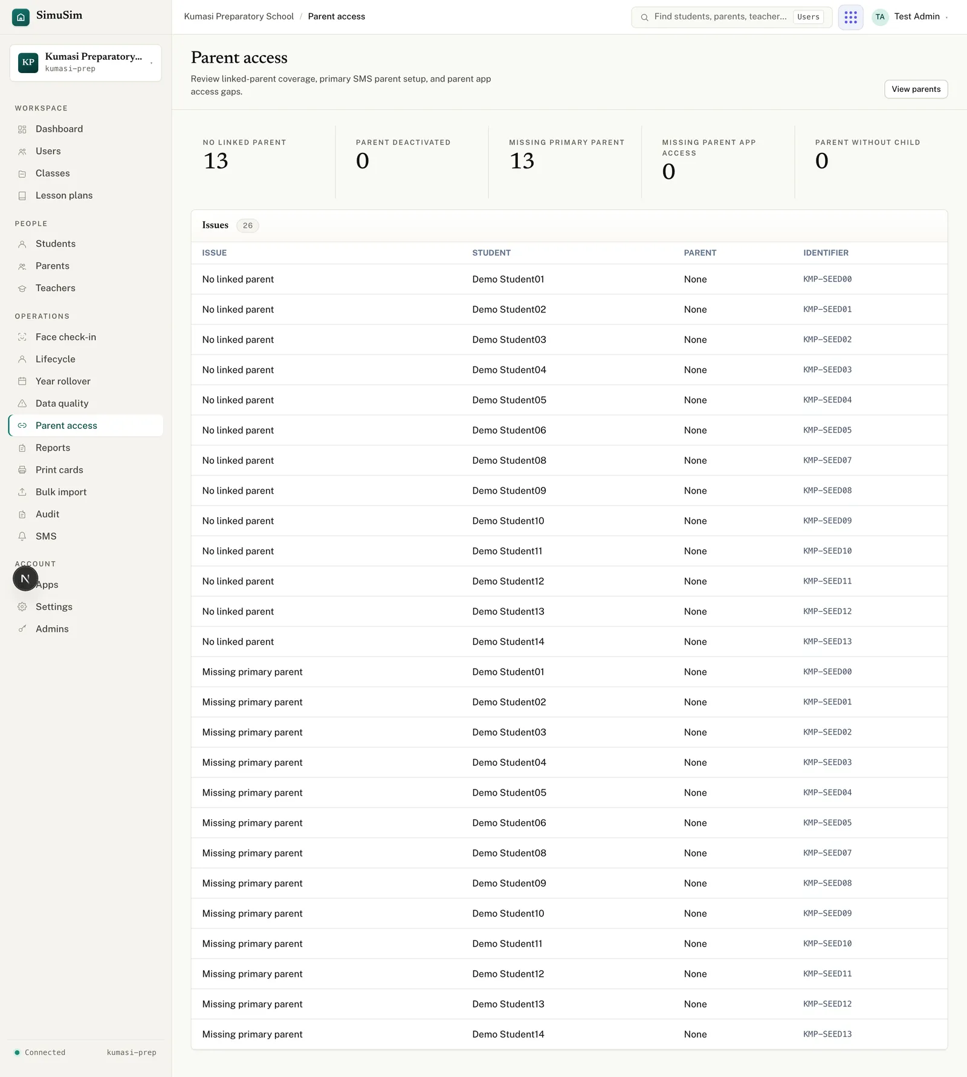
Task: Open Dashboard in the sidebar
Action: tap(86, 129)
